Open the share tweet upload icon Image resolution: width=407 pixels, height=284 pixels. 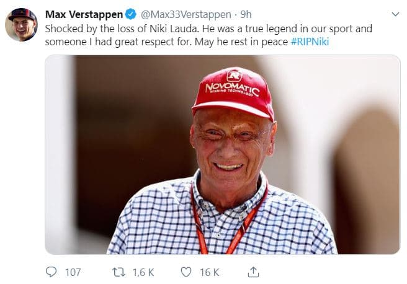tap(253, 272)
